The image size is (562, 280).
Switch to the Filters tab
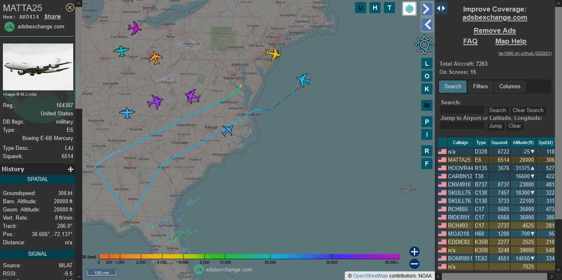pos(480,87)
